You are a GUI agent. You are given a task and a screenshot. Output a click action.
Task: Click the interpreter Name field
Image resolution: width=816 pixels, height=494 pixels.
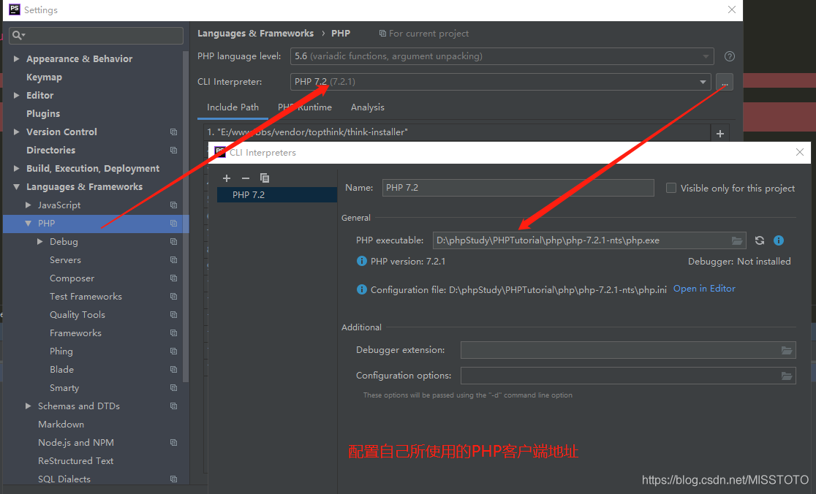coord(518,188)
